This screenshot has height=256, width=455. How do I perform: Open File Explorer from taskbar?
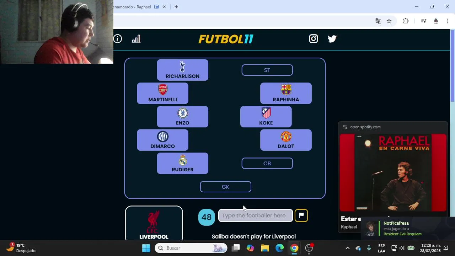tap(265, 248)
